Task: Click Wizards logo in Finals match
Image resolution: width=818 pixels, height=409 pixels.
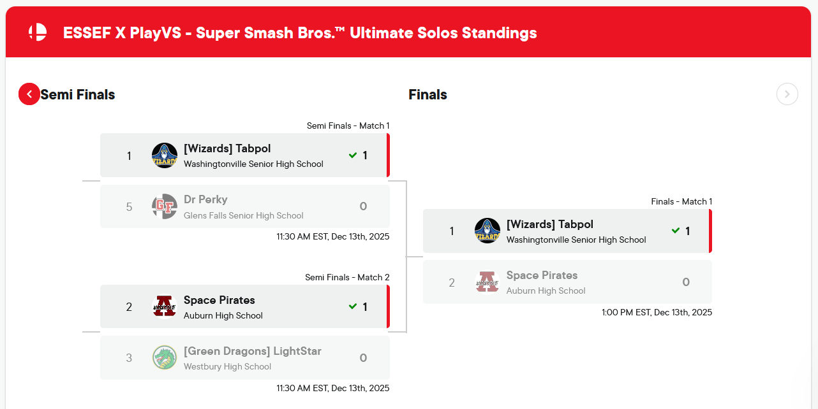Action: coord(487,231)
